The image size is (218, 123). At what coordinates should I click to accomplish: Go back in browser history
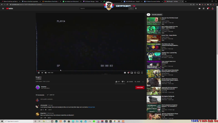click(2, 4)
